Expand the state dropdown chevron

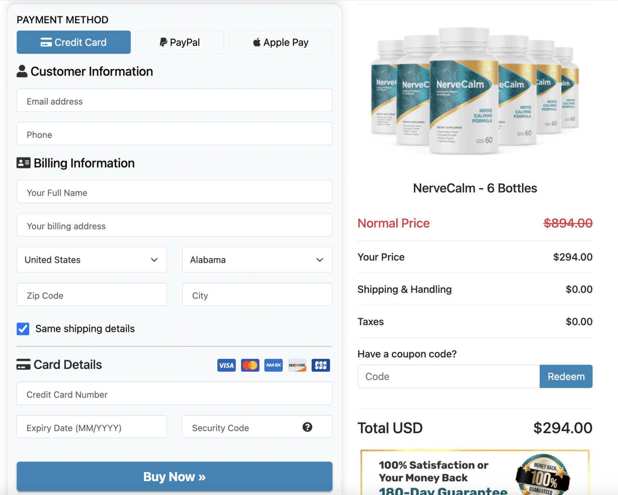point(320,259)
